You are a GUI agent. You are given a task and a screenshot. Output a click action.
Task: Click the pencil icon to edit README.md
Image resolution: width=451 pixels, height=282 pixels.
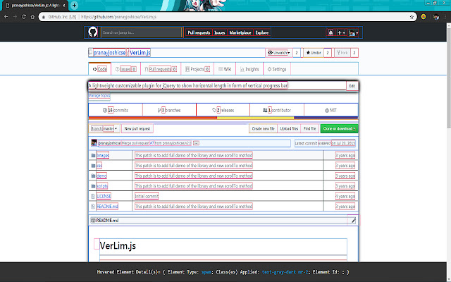click(x=354, y=221)
